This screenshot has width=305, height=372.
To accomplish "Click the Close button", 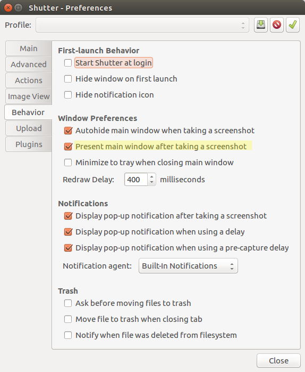I will tap(278, 361).
